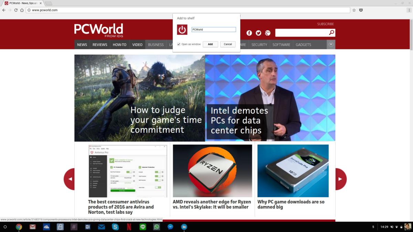The width and height of the screenshot is (413, 232).
Task: Open the NEWS menu item
Action: tap(82, 45)
